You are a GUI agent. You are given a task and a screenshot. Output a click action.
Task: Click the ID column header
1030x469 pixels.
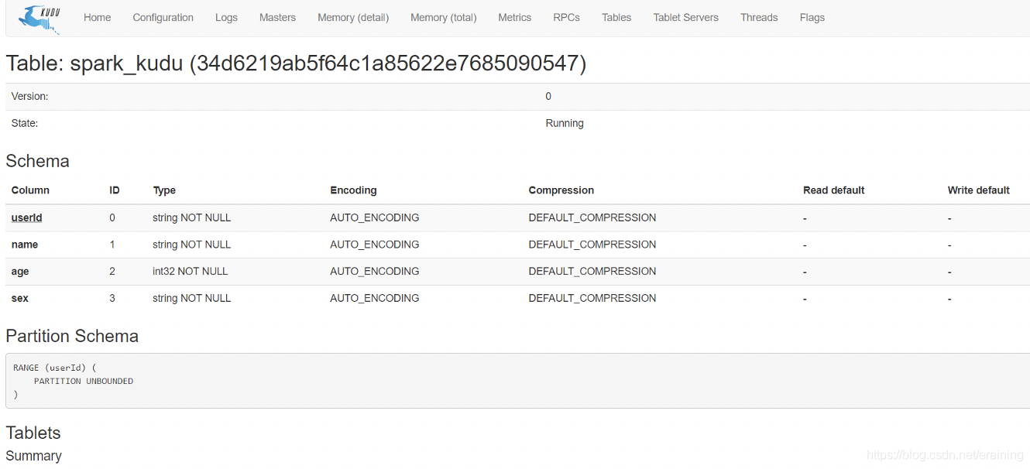pos(115,190)
